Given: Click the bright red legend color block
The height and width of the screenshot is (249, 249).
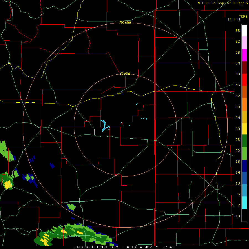Looking at the screenshot, I should tap(244, 80).
